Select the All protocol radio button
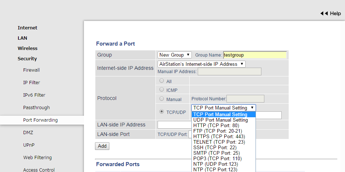Image resolution: width=345 pixels, height=172 pixels. pos(162,81)
